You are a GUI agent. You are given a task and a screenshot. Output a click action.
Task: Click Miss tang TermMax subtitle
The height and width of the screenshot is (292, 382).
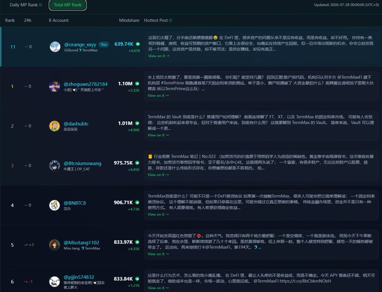pyautogui.click(x=82, y=248)
